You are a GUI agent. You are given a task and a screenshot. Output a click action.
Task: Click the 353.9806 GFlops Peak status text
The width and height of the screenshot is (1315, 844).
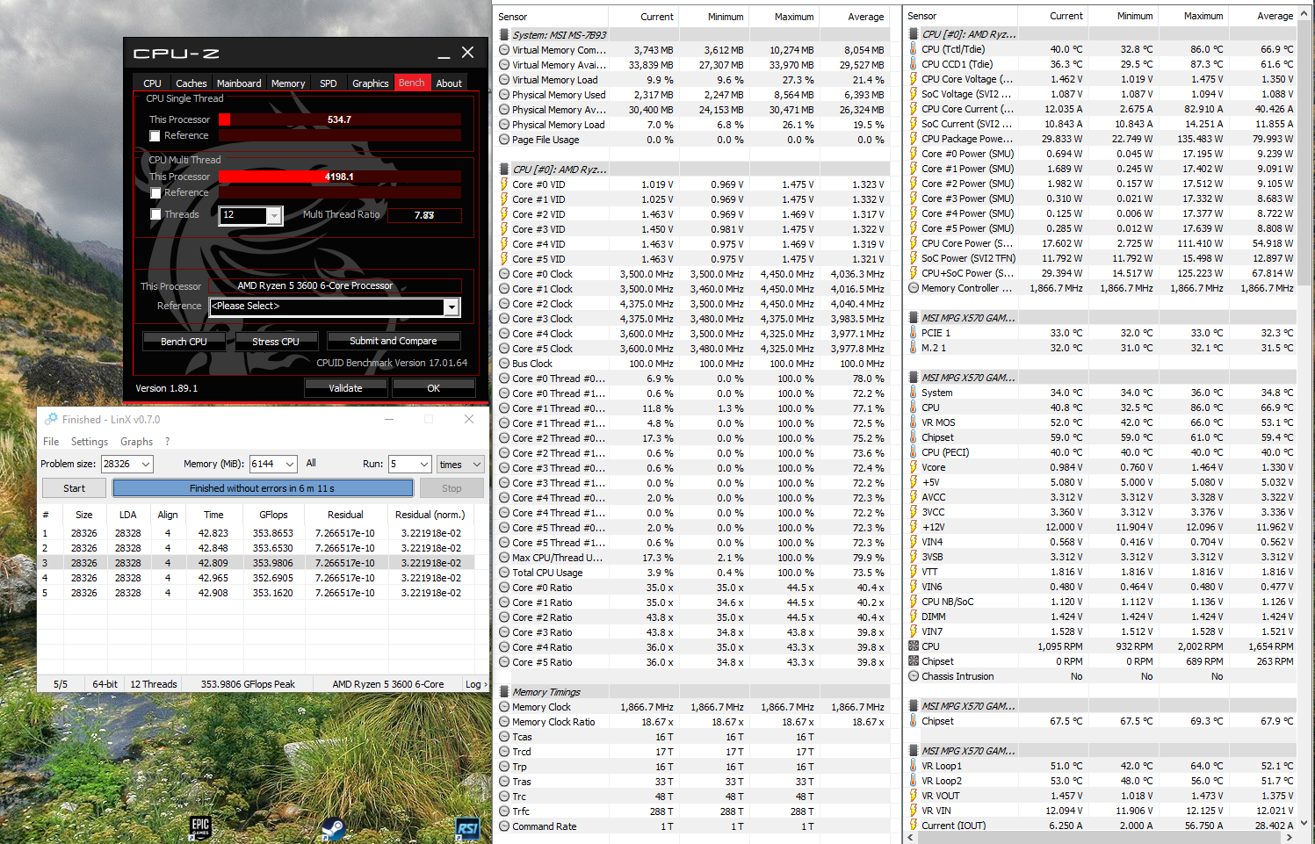tap(248, 684)
